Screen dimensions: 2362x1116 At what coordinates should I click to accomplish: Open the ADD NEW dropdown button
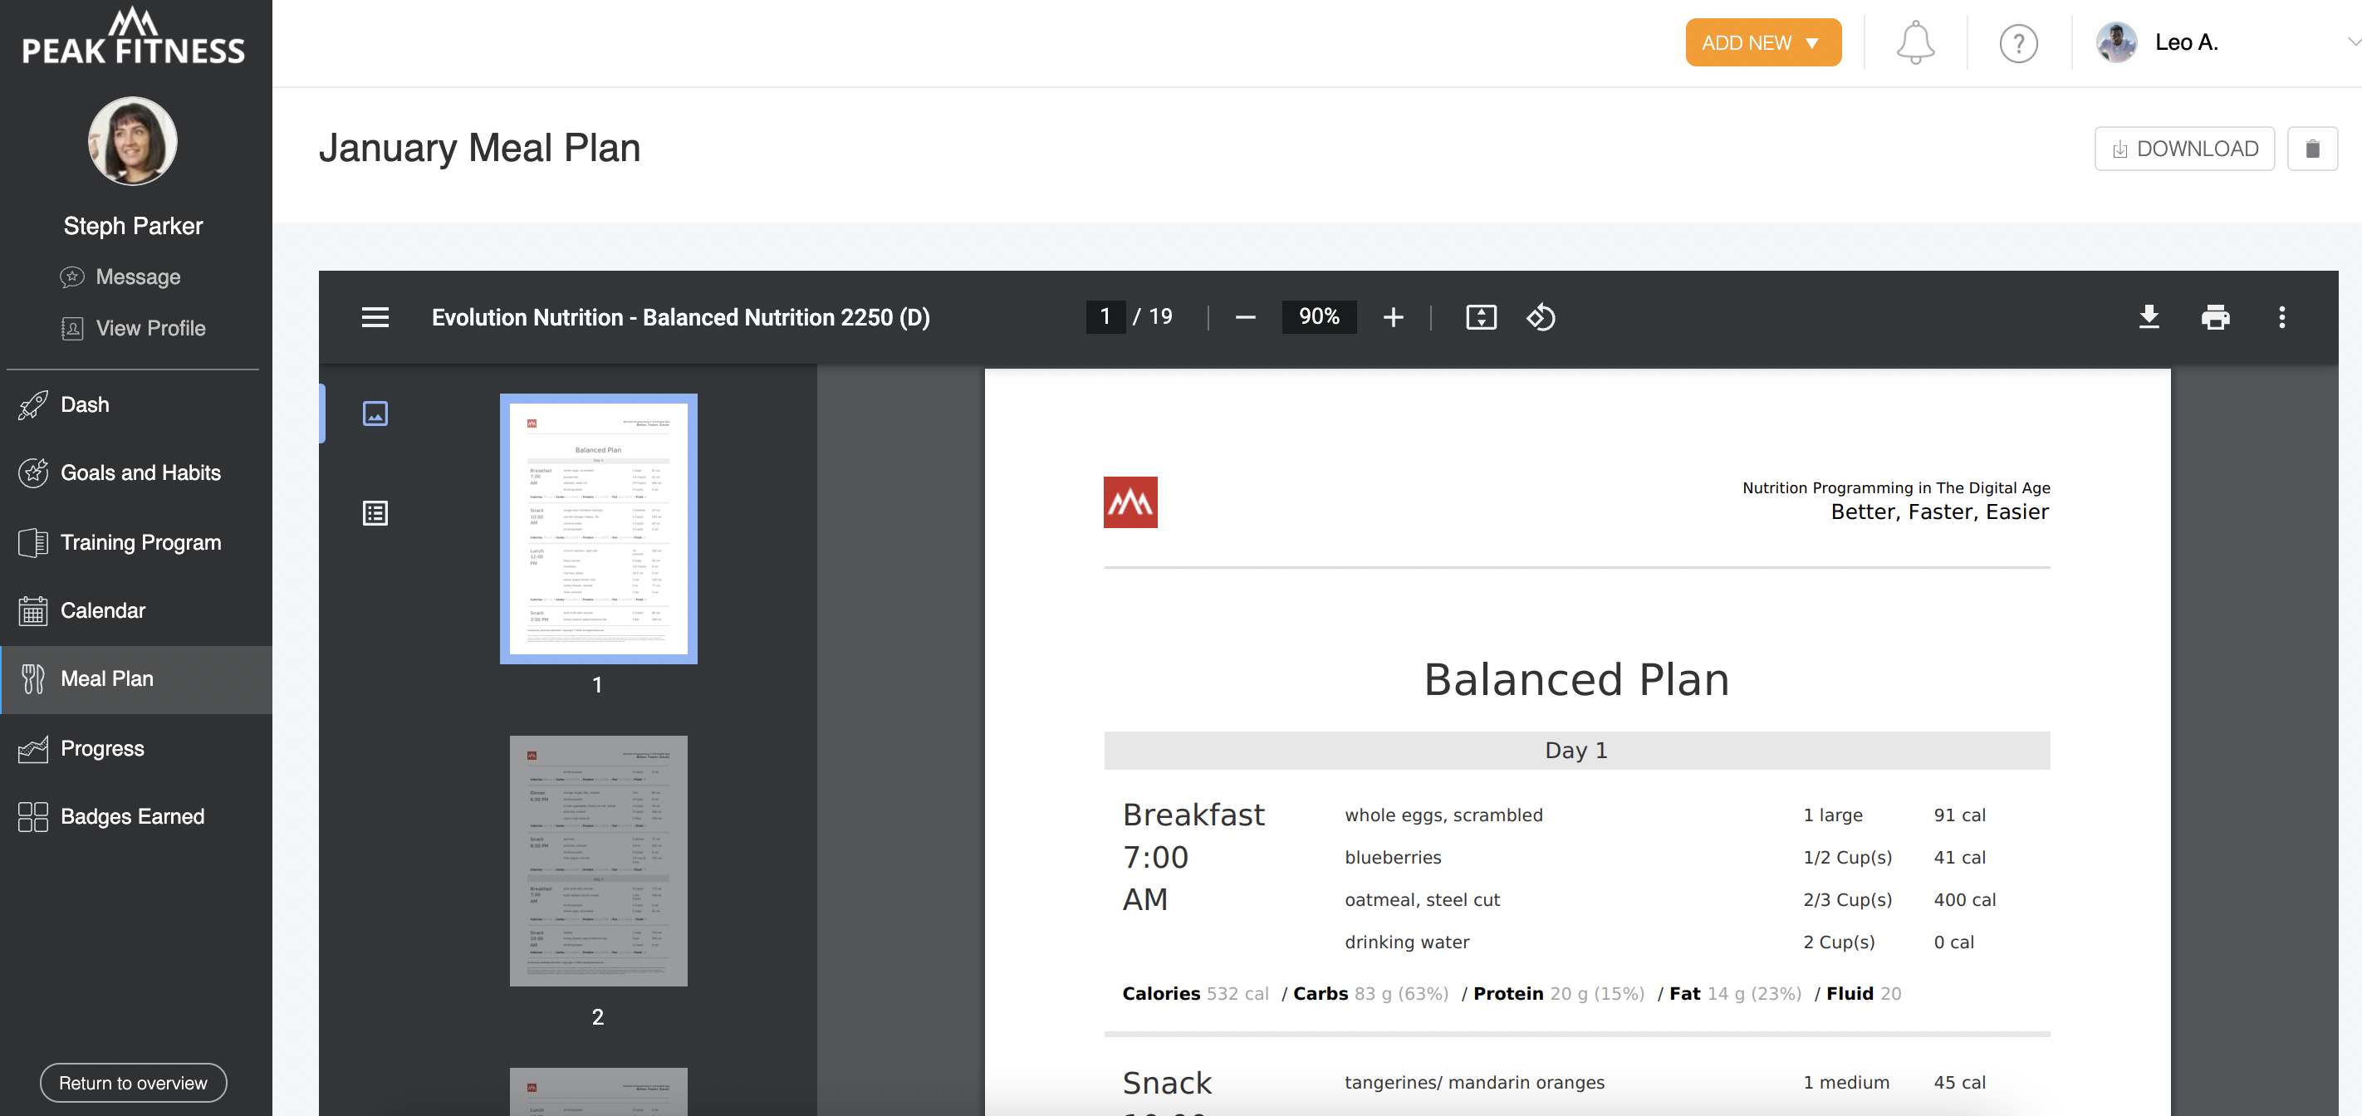point(1762,43)
